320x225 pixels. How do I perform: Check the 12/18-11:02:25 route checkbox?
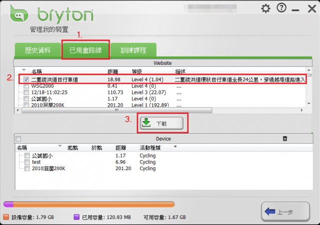(26, 92)
